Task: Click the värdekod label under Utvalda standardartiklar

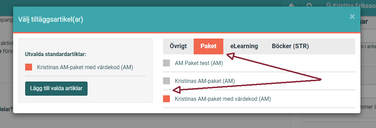Action: tap(85, 67)
